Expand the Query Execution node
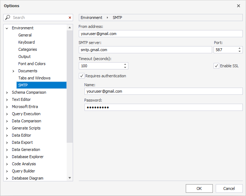246x196 pixels. pos(7,114)
